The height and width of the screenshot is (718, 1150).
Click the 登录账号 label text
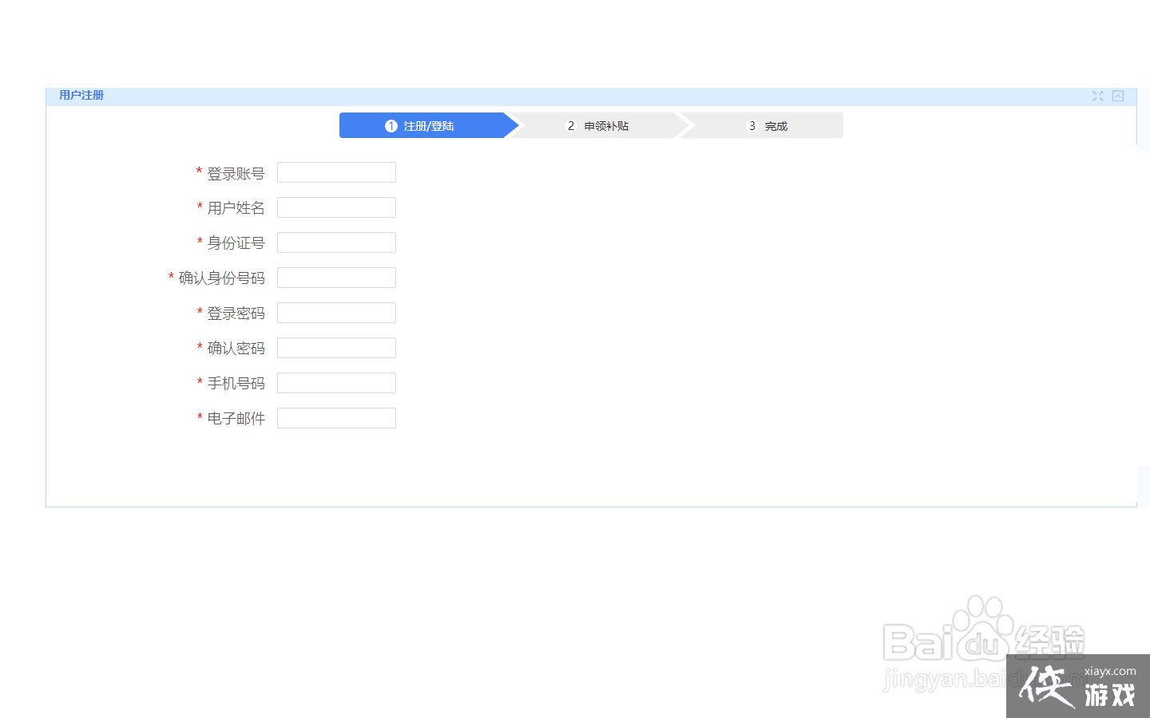coord(236,173)
